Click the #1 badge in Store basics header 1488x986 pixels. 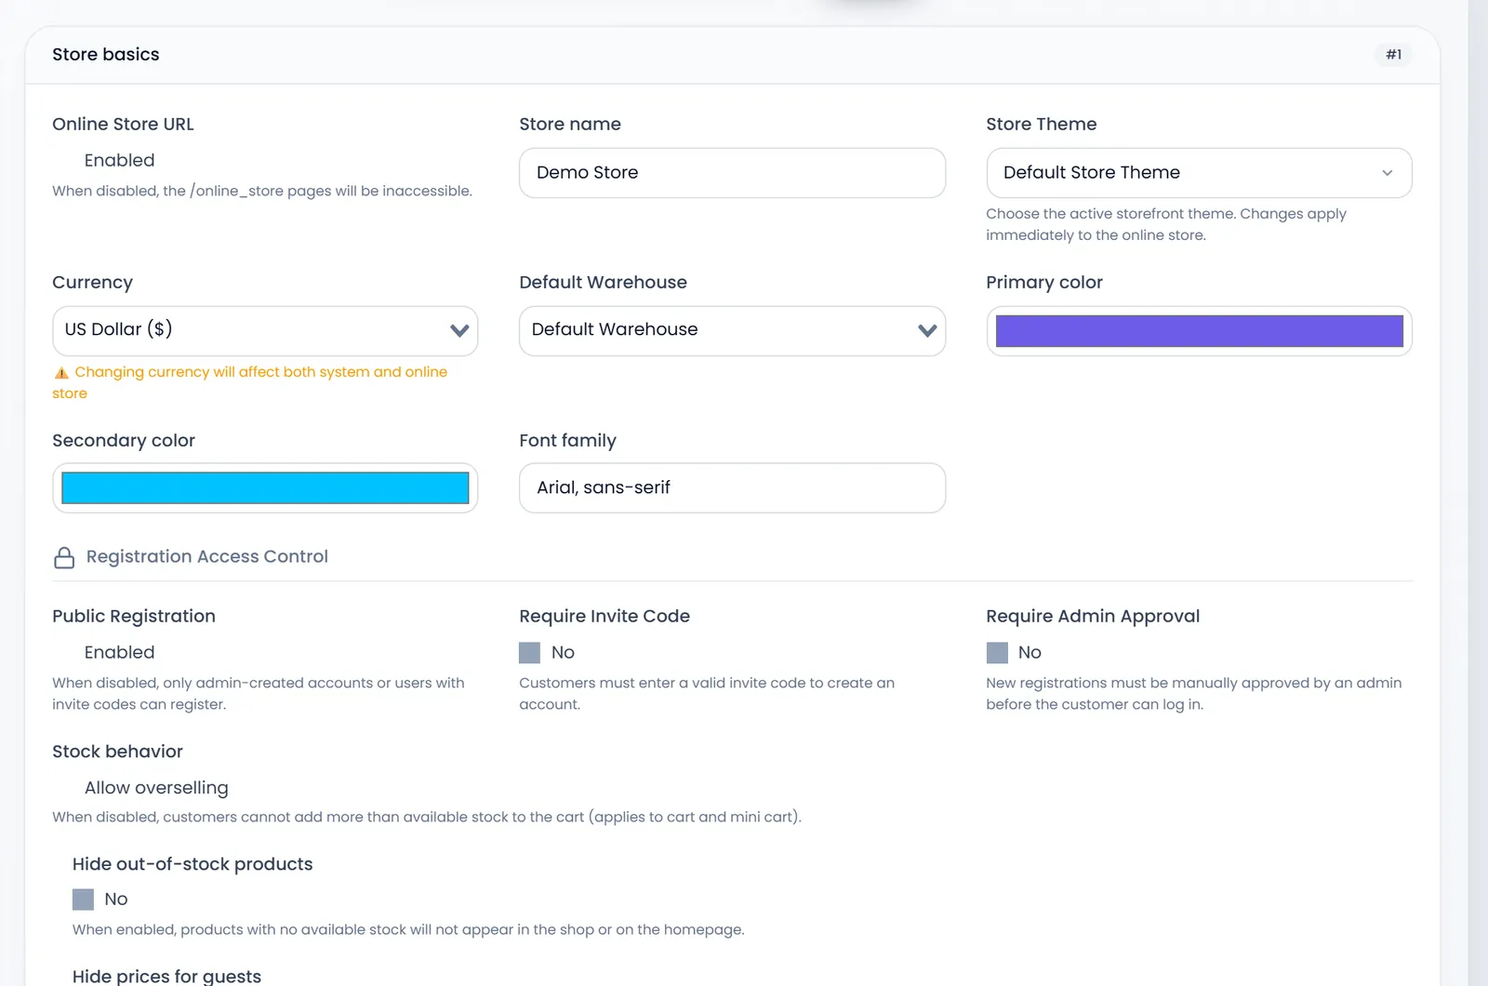pyautogui.click(x=1393, y=55)
